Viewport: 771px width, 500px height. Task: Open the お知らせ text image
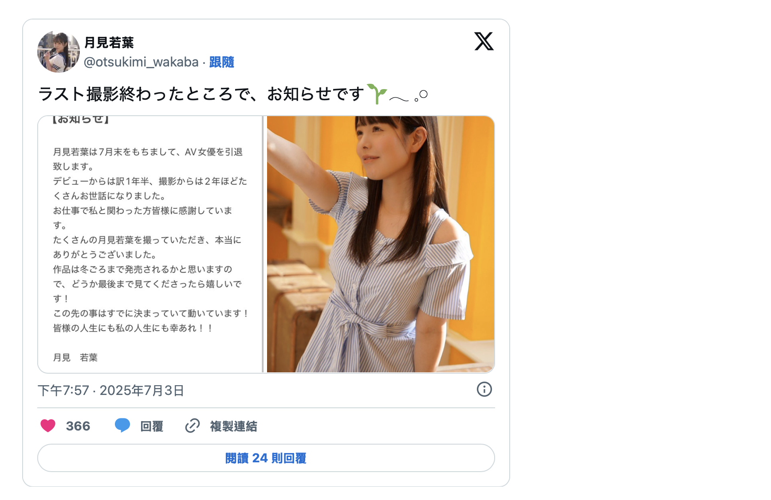[150, 244]
